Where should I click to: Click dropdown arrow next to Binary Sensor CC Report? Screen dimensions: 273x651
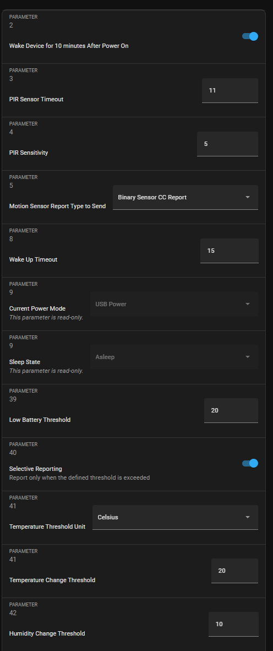point(248,197)
